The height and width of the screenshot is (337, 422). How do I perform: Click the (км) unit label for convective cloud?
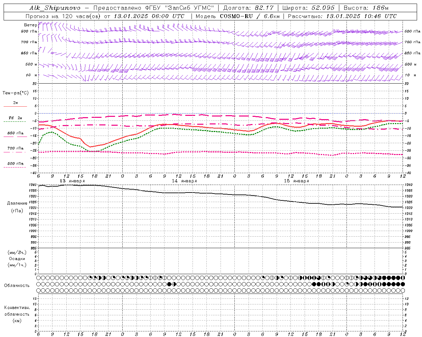(x=17, y=321)
